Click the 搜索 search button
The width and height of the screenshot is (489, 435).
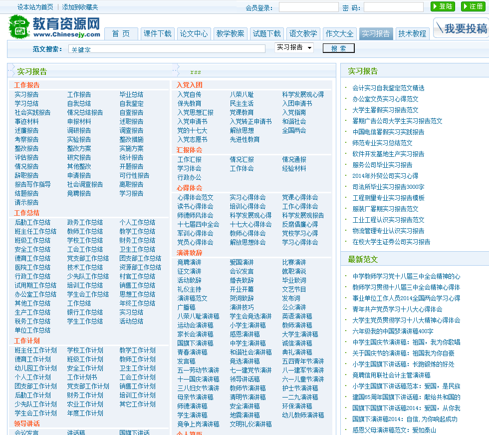pyautogui.click(x=339, y=48)
